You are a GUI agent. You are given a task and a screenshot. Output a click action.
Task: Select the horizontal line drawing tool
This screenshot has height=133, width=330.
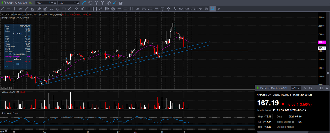[8, 9]
